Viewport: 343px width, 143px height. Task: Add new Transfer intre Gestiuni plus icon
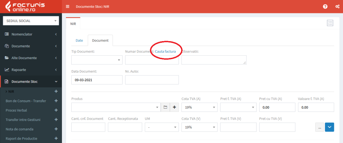(x=56, y=120)
